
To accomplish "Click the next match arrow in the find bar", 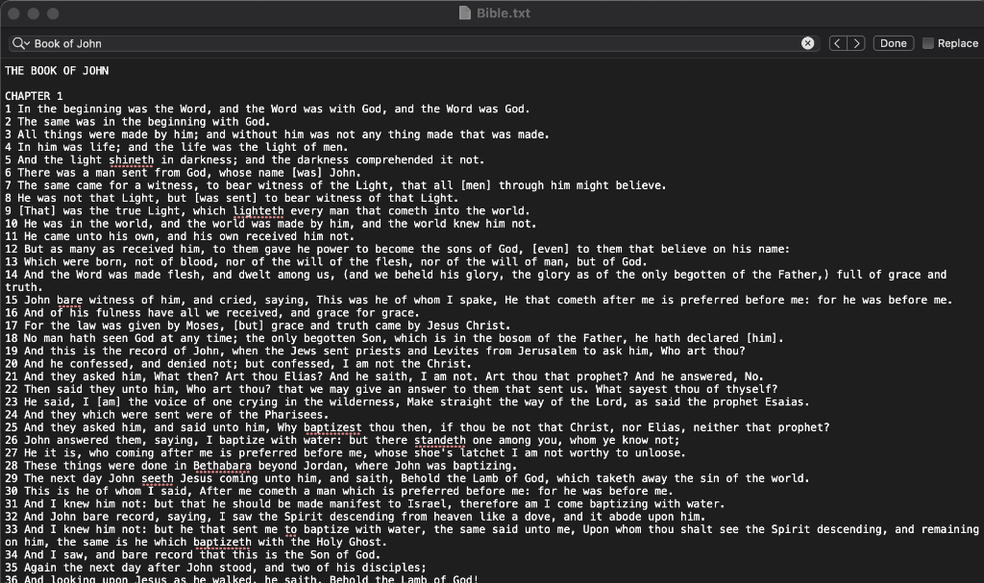I will (x=858, y=43).
